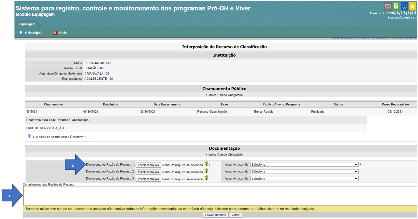The height and width of the screenshot is (219, 418).
Task: Click help icon beside Recurso 1 file
Action: coord(206,164)
